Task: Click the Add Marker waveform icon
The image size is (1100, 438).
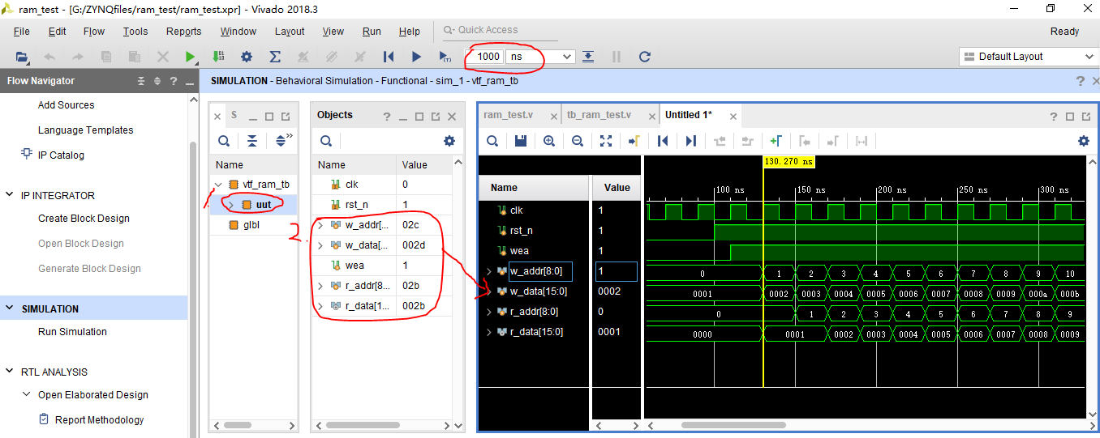Action: [776, 141]
